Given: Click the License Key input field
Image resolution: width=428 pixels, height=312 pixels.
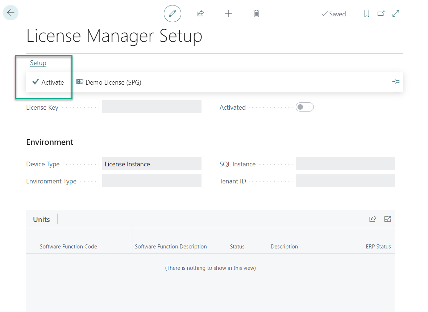Looking at the screenshot, I should pyautogui.click(x=151, y=107).
